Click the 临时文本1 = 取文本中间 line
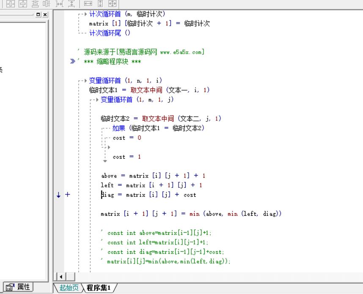Screen dimensions: 363x294 click(x=149, y=90)
